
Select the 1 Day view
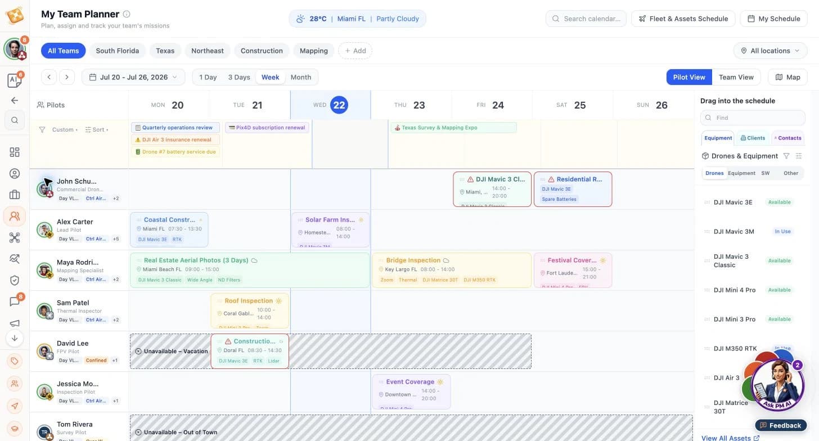tap(208, 77)
